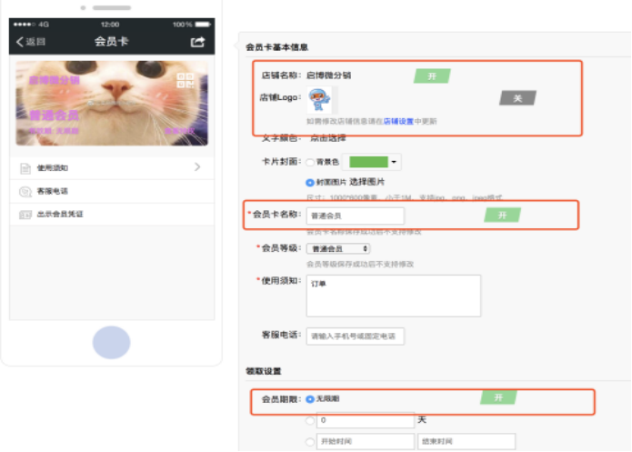Choose the 无限期 membership period option
The height and width of the screenshot is (452, 632).
(310, 398)
